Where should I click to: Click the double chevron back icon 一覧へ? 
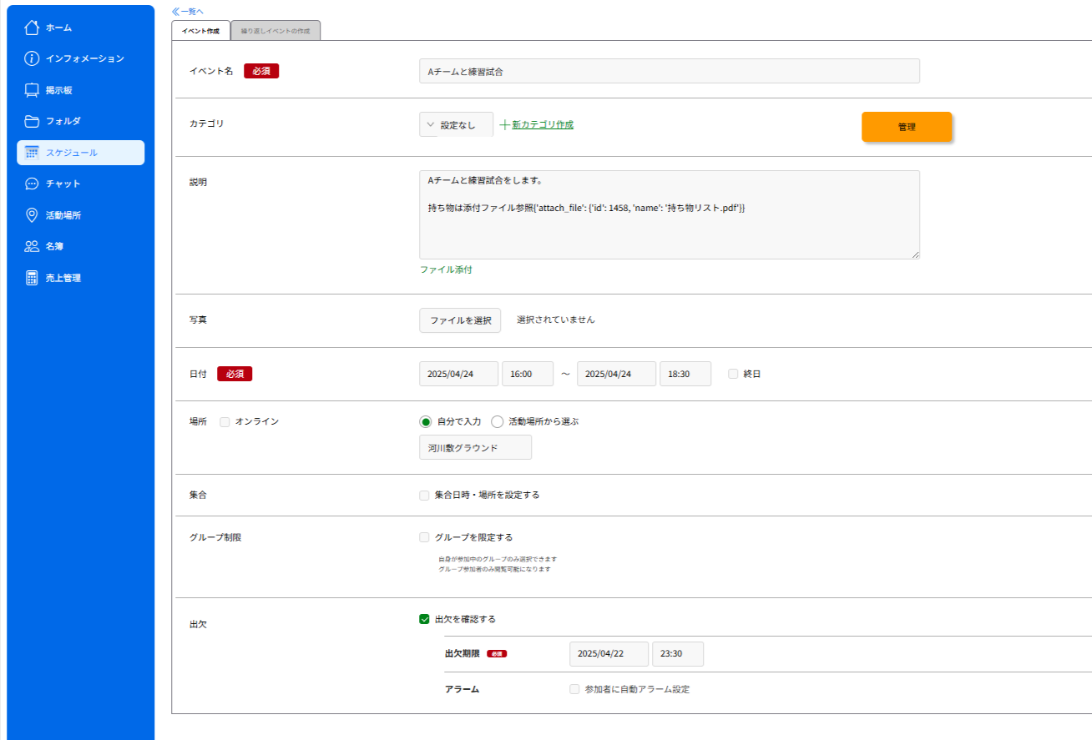pos(175,11)
